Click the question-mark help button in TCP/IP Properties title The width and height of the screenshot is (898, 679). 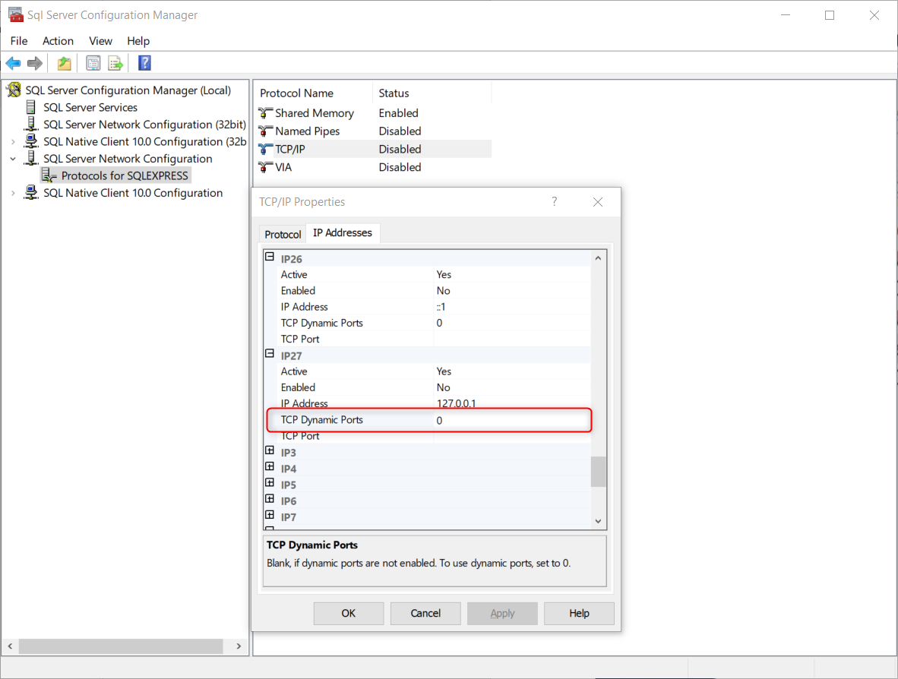[x=555, y=201]
